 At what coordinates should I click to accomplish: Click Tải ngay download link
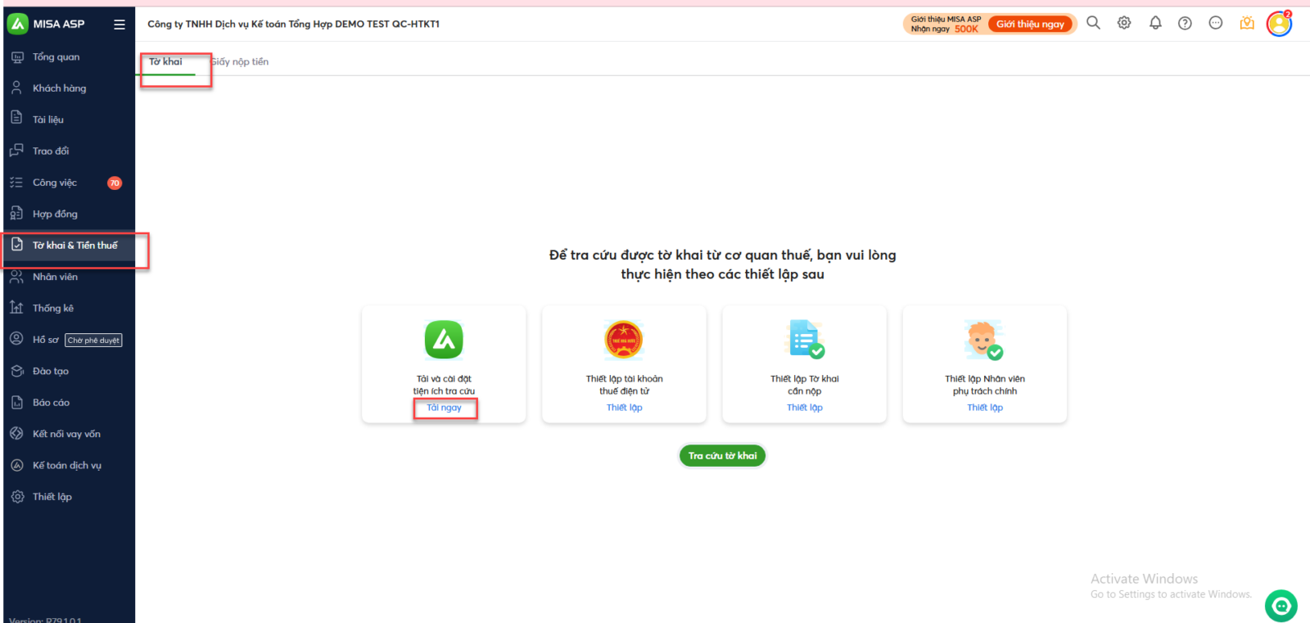pyautogui.click(x=444, y=408)
